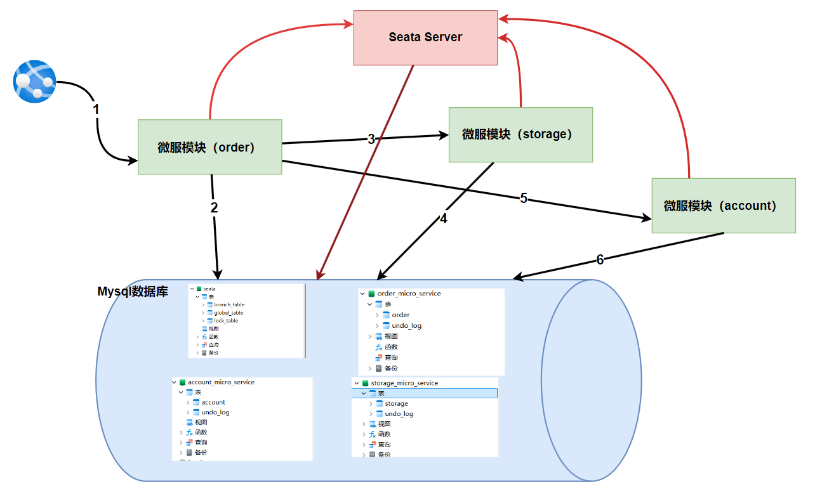Expand the branch_table node under seata
Viewport: 822px width, 501px height.
[x=203, y=305]
